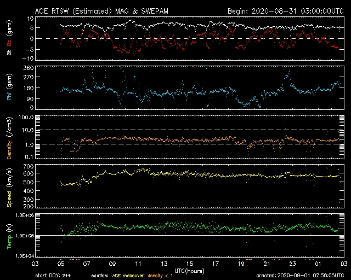351x280 pixels.
Task: Click hour 01 on the time axis
Action: point(317,264)
